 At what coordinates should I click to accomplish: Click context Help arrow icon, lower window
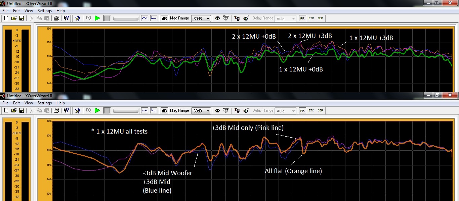66,110
